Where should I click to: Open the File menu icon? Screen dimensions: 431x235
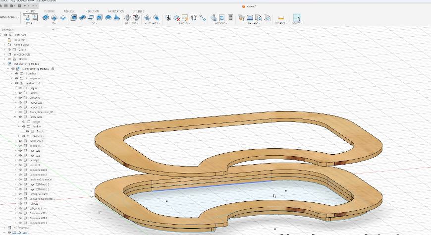12,6
